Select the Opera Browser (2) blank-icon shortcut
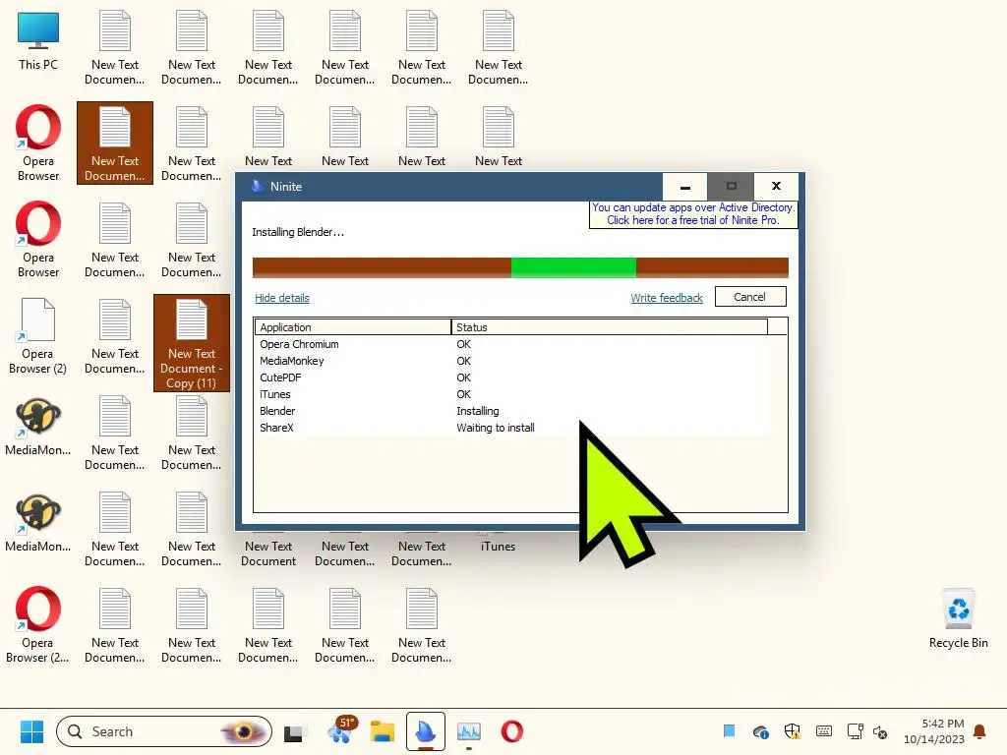 coord(37,336)
